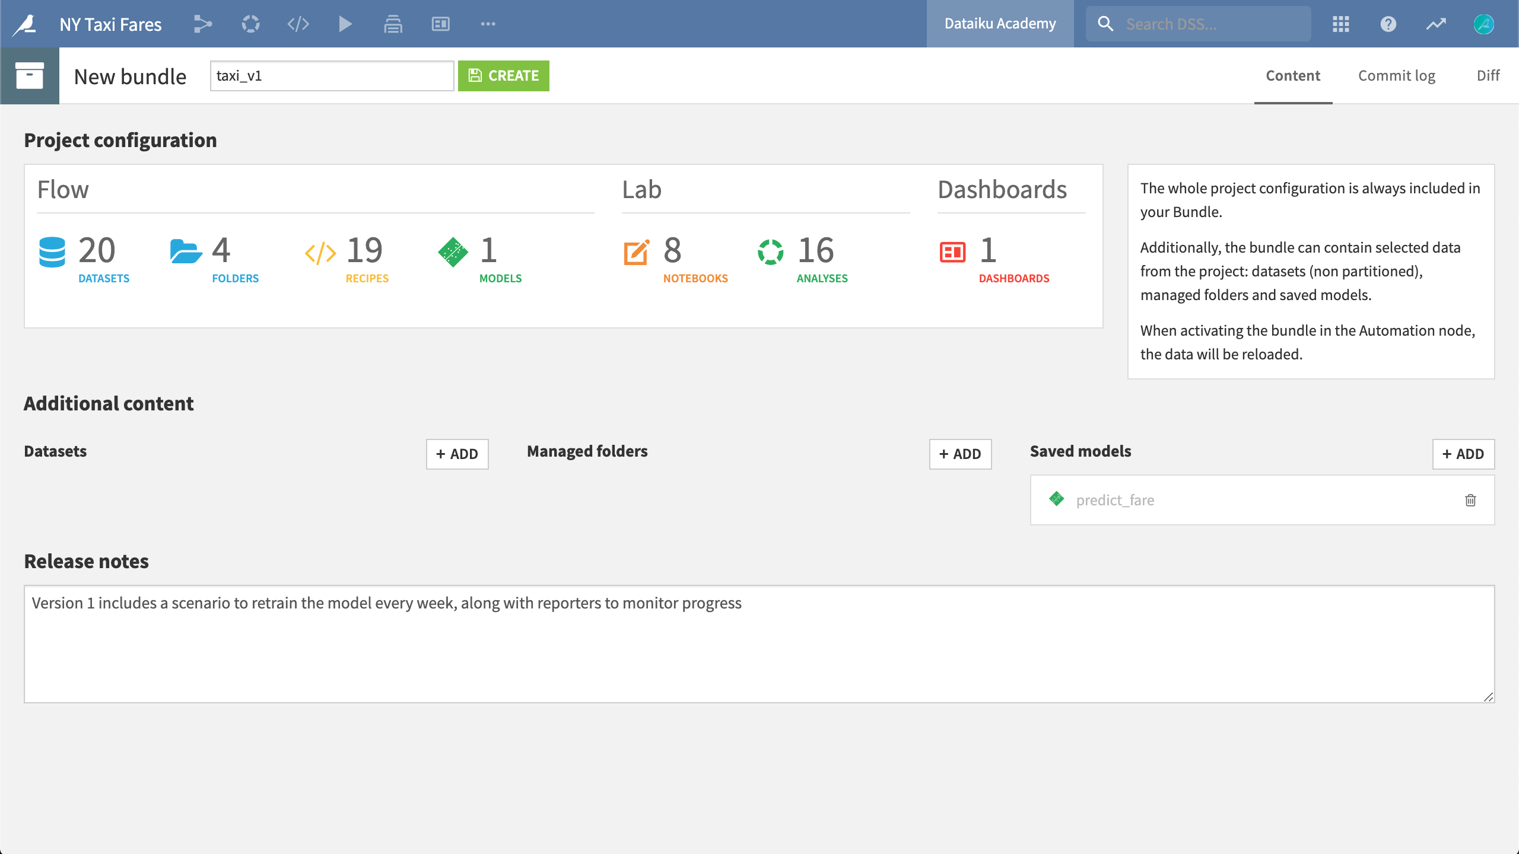Click the 16 analyses count
This screenshot has width=1519, height=854.
[x=816, y=250]
